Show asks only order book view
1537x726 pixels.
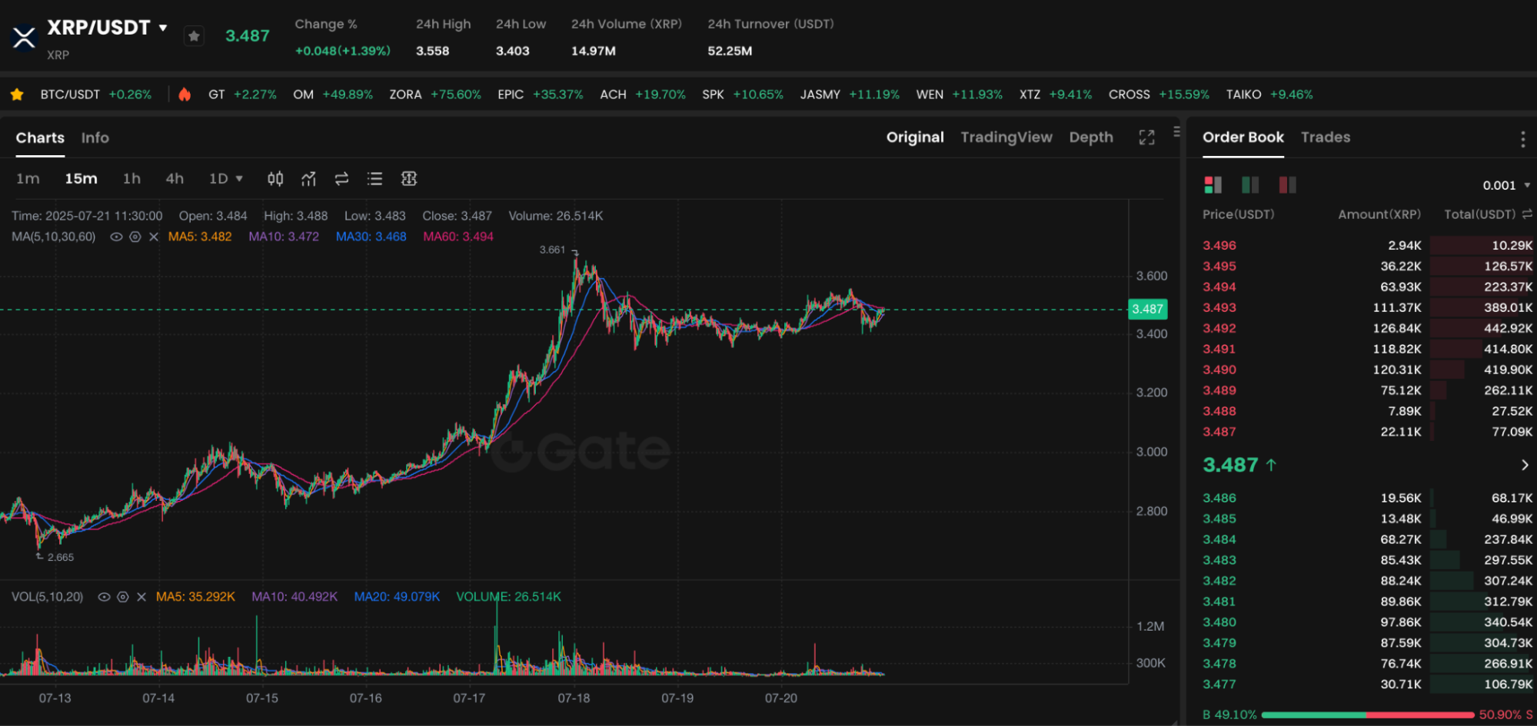[x=1287, y=184]
